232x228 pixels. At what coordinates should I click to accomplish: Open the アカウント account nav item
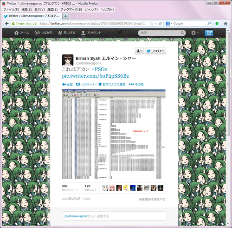[91, 33]
